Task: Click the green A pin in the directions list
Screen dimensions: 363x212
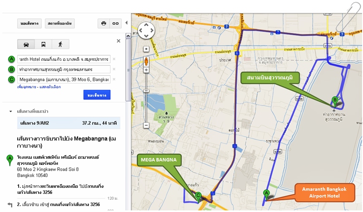Action: (x=10, y=160)
